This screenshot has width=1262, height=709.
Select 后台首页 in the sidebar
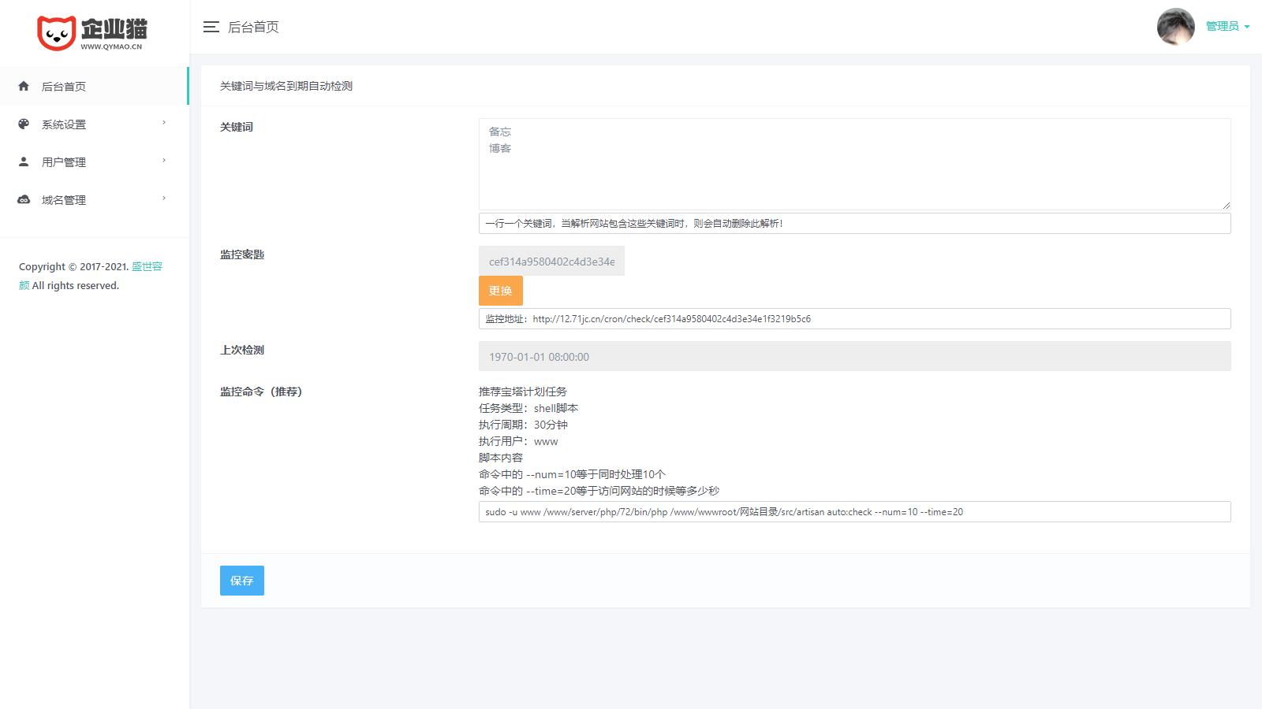64,87
